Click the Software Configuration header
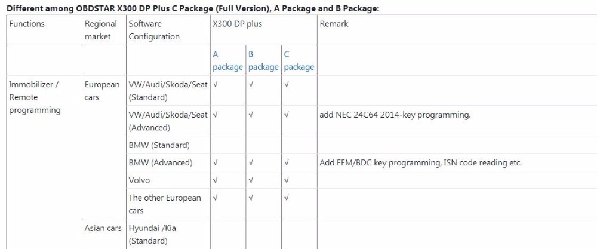This screenshot has height=249, width=597. coord(154,30)
